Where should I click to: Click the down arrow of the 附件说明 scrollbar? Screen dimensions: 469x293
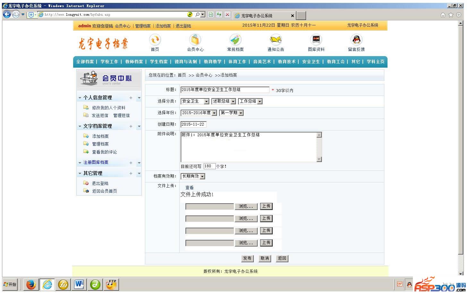pos(319,159)
